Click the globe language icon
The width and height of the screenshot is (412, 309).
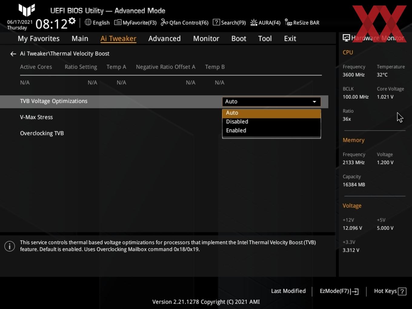click(88, 22)
